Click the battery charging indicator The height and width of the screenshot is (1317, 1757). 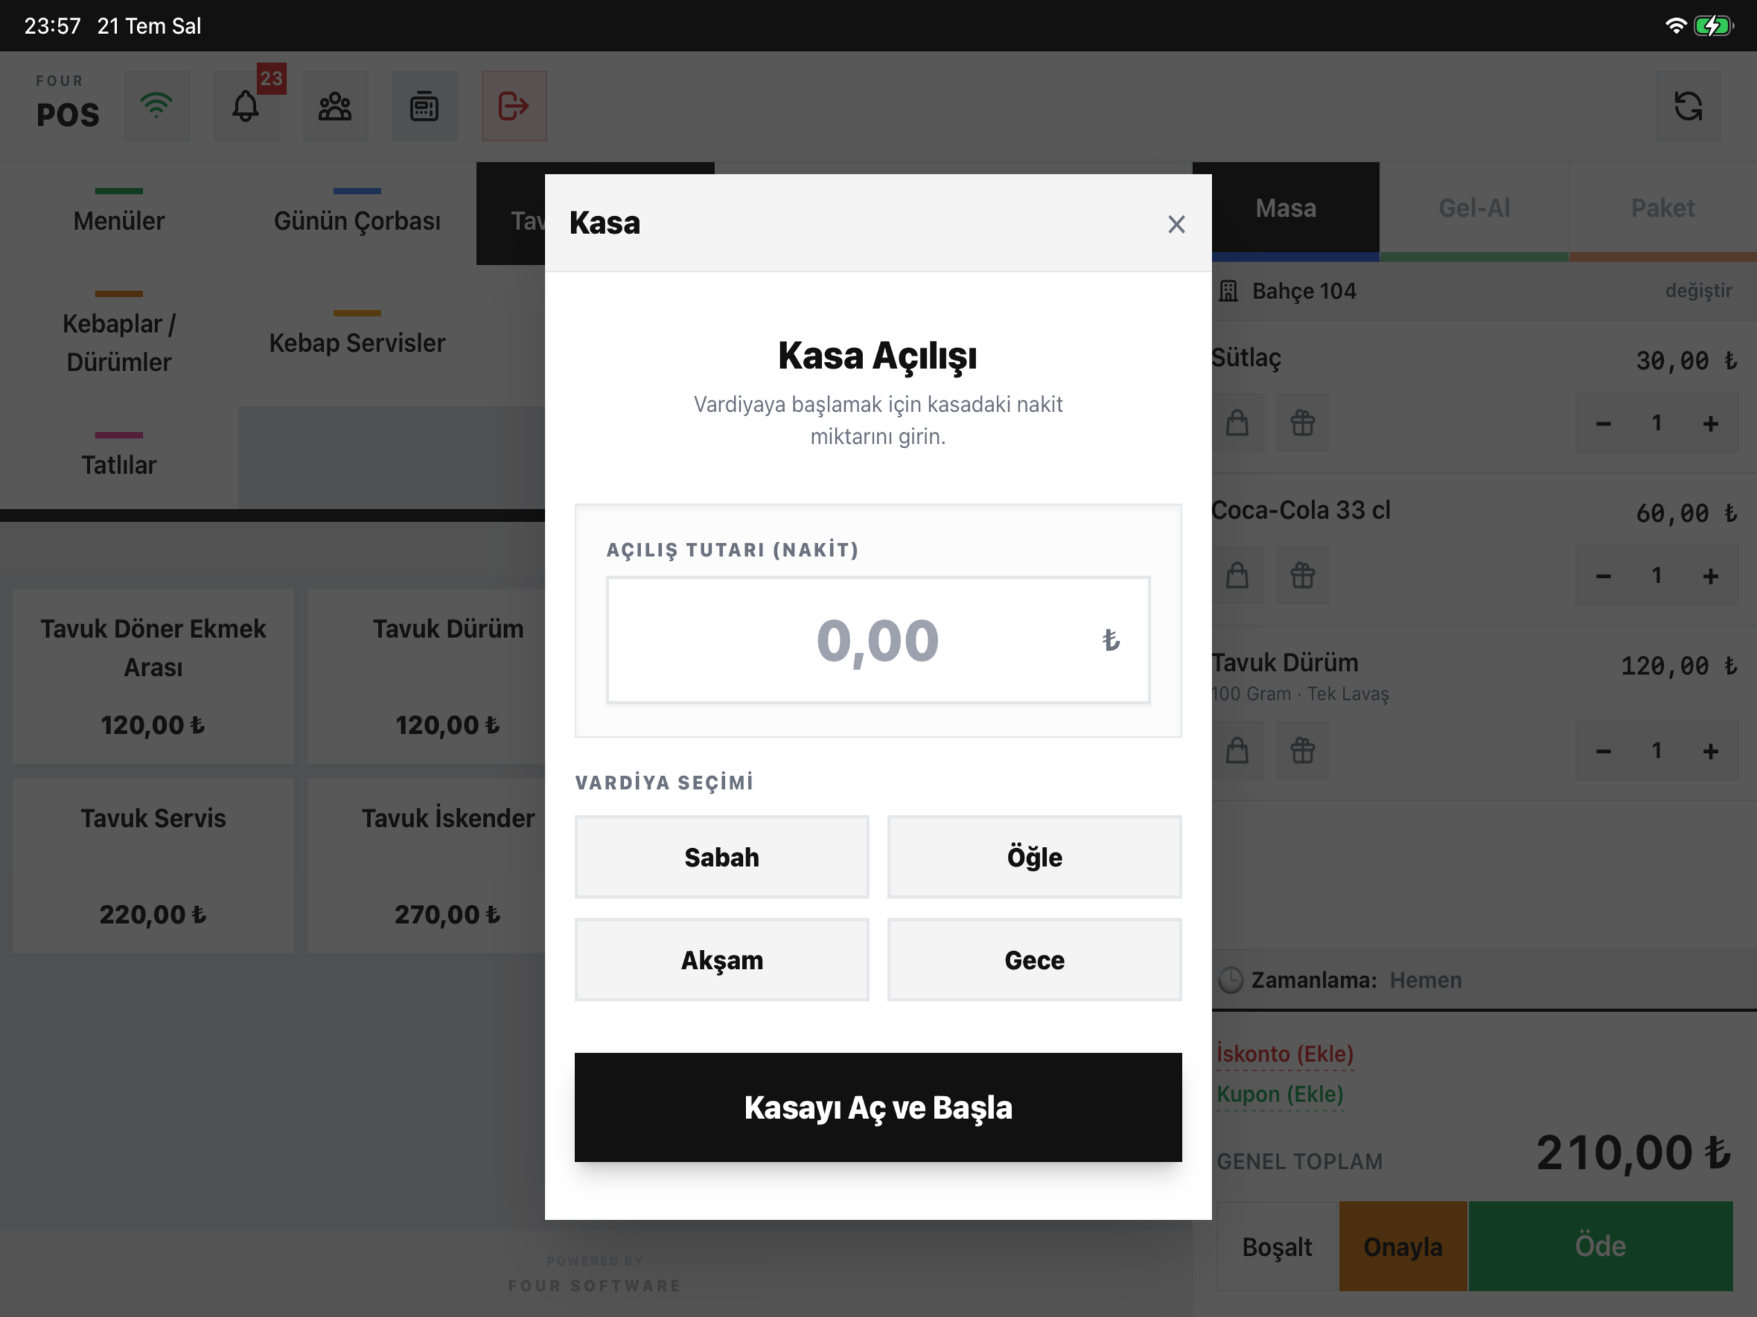pyautogui.click(x=1713, y=26)
